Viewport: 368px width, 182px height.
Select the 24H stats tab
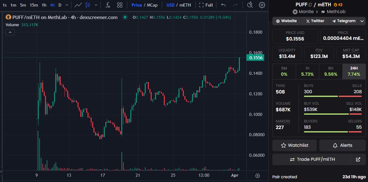[354, 71]
